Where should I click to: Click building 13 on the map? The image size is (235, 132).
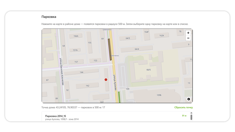(188, 83)
